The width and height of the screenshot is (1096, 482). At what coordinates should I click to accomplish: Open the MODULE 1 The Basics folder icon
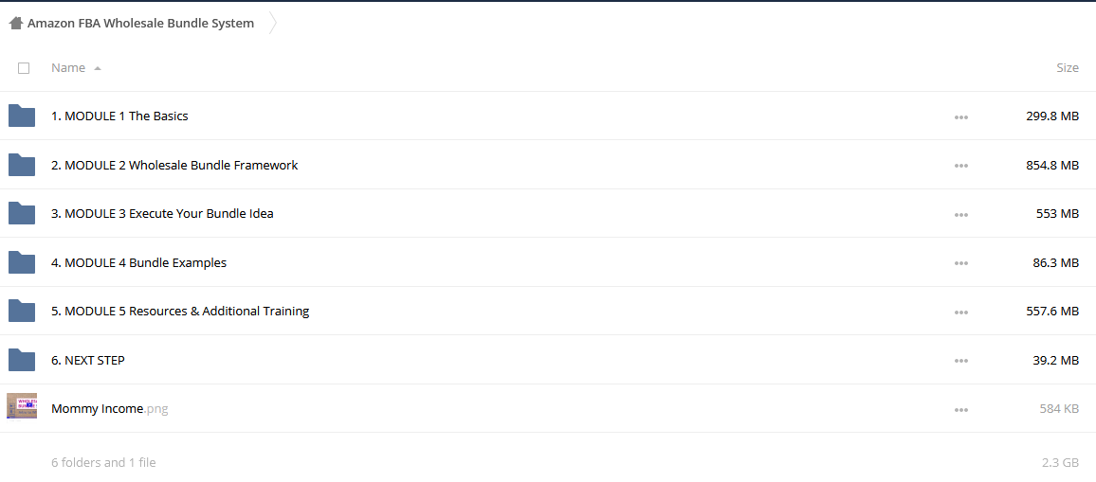click(22, 116)
